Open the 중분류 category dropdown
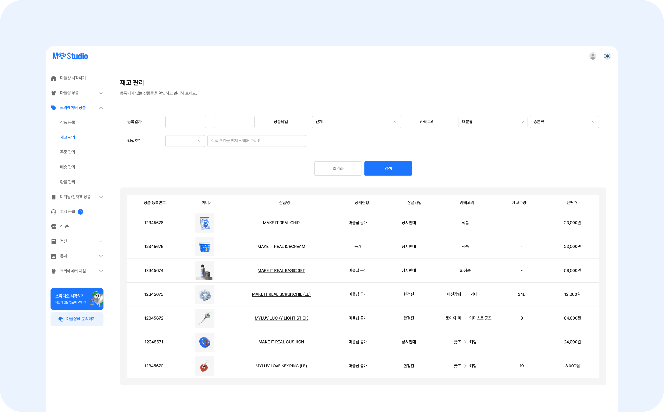The height and width of the screenshot is (412, 664). pos(564,122)
